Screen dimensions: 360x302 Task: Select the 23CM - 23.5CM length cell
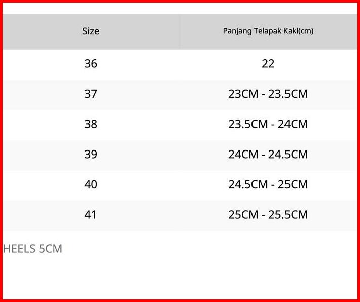pos(268,94)
